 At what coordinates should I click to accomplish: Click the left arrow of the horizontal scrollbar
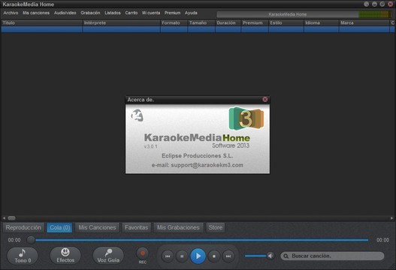coord(4,217)
